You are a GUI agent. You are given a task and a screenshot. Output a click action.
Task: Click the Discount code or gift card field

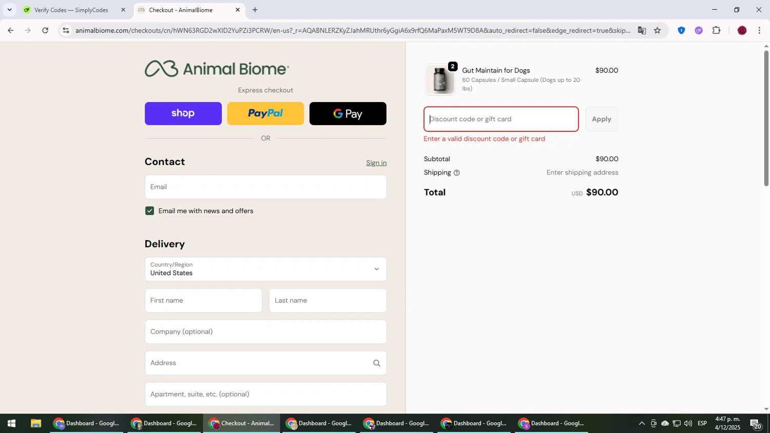pos(501,119)
